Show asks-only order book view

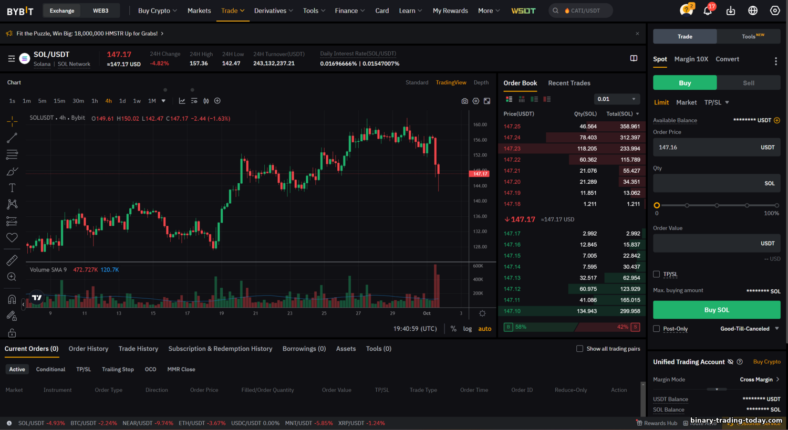point(547,99)
